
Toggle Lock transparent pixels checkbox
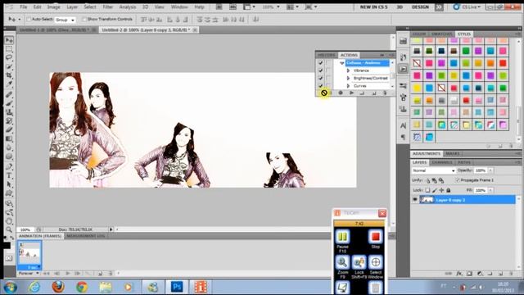pyautogui.click(x=427, y=190)
